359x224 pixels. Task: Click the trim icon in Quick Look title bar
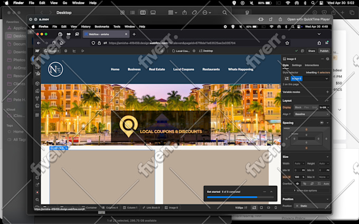tap(261, 20)
